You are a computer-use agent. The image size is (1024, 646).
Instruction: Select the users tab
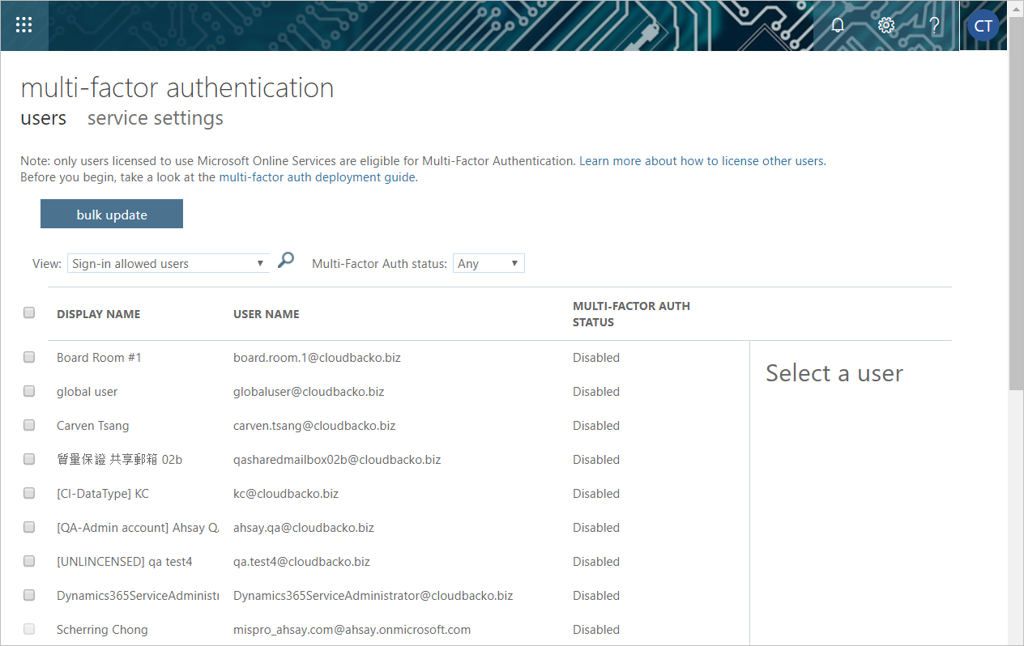click(x=43, y=118)
